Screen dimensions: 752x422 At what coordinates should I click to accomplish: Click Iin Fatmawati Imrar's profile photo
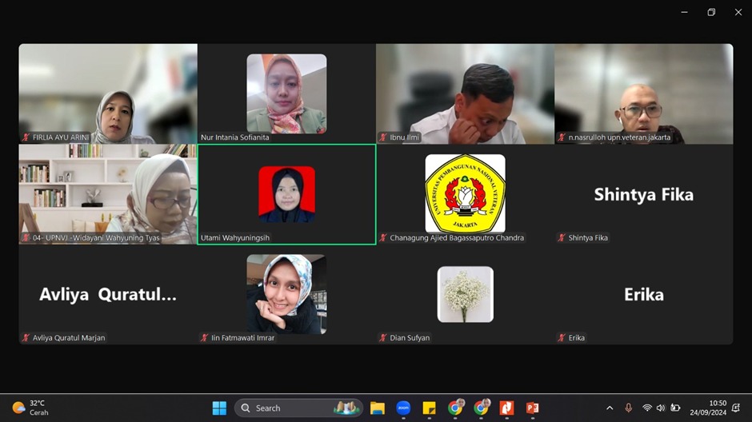point(286,293)
